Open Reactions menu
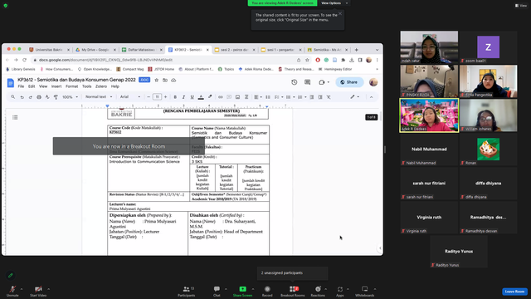The width and height of the screenshot is (531, 299). pyautogui.click(x=318, y=291)
